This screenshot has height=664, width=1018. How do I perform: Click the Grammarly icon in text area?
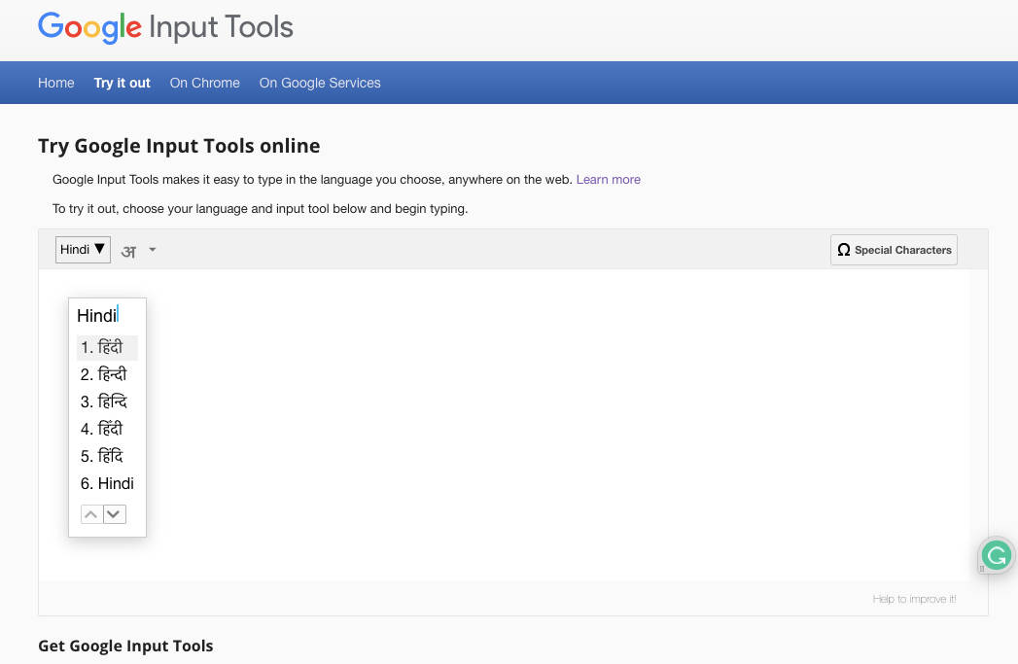[x=996, y=556]
